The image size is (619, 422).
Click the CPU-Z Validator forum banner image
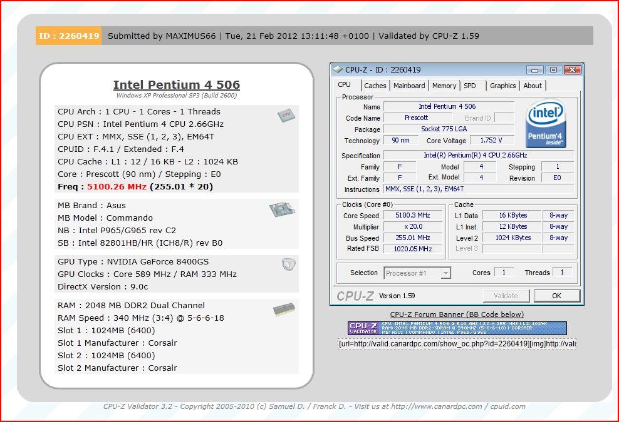(x=457, y=328)
